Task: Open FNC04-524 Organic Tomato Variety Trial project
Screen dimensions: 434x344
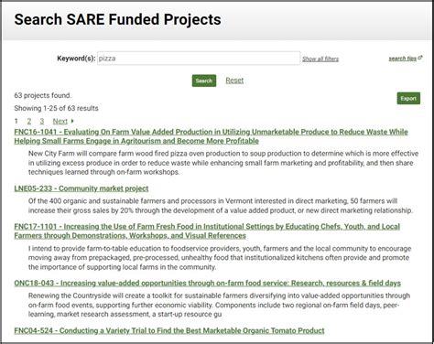Action: coord(169,330)
